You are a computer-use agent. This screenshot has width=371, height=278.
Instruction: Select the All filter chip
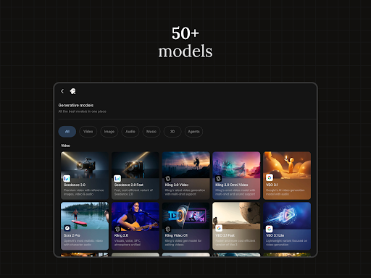(x=67, y=132)
